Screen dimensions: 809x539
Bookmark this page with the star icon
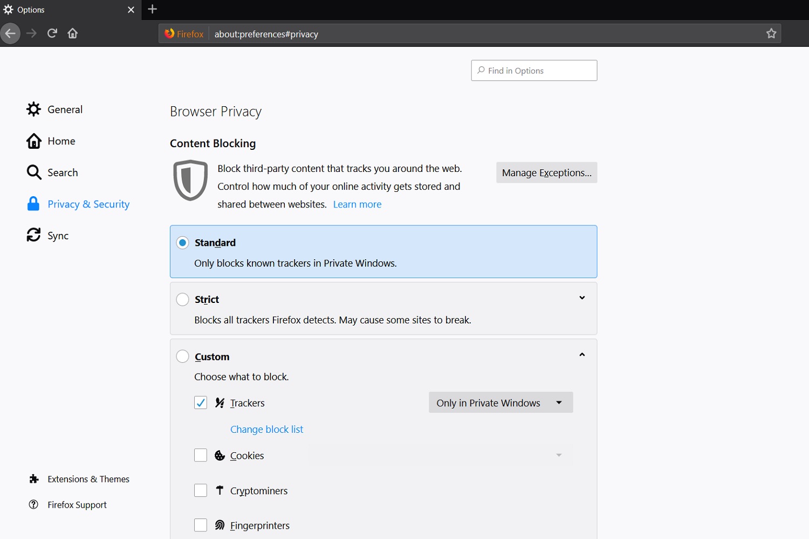[771, 33]
